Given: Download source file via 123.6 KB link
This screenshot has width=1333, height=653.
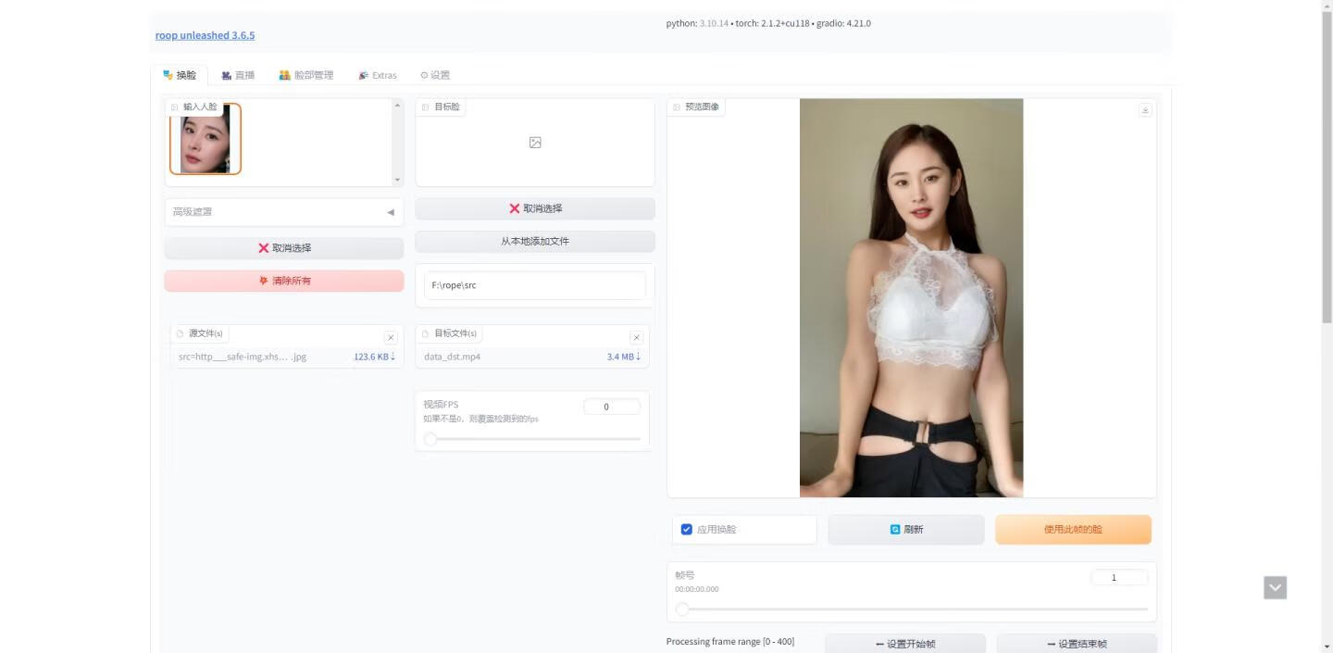Looking at the screenshot, I should tap(374, 357).
